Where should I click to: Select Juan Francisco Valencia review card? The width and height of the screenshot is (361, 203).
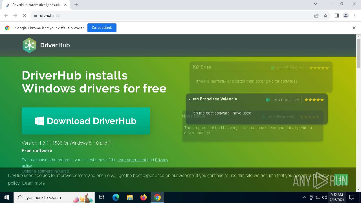[257, 109]
